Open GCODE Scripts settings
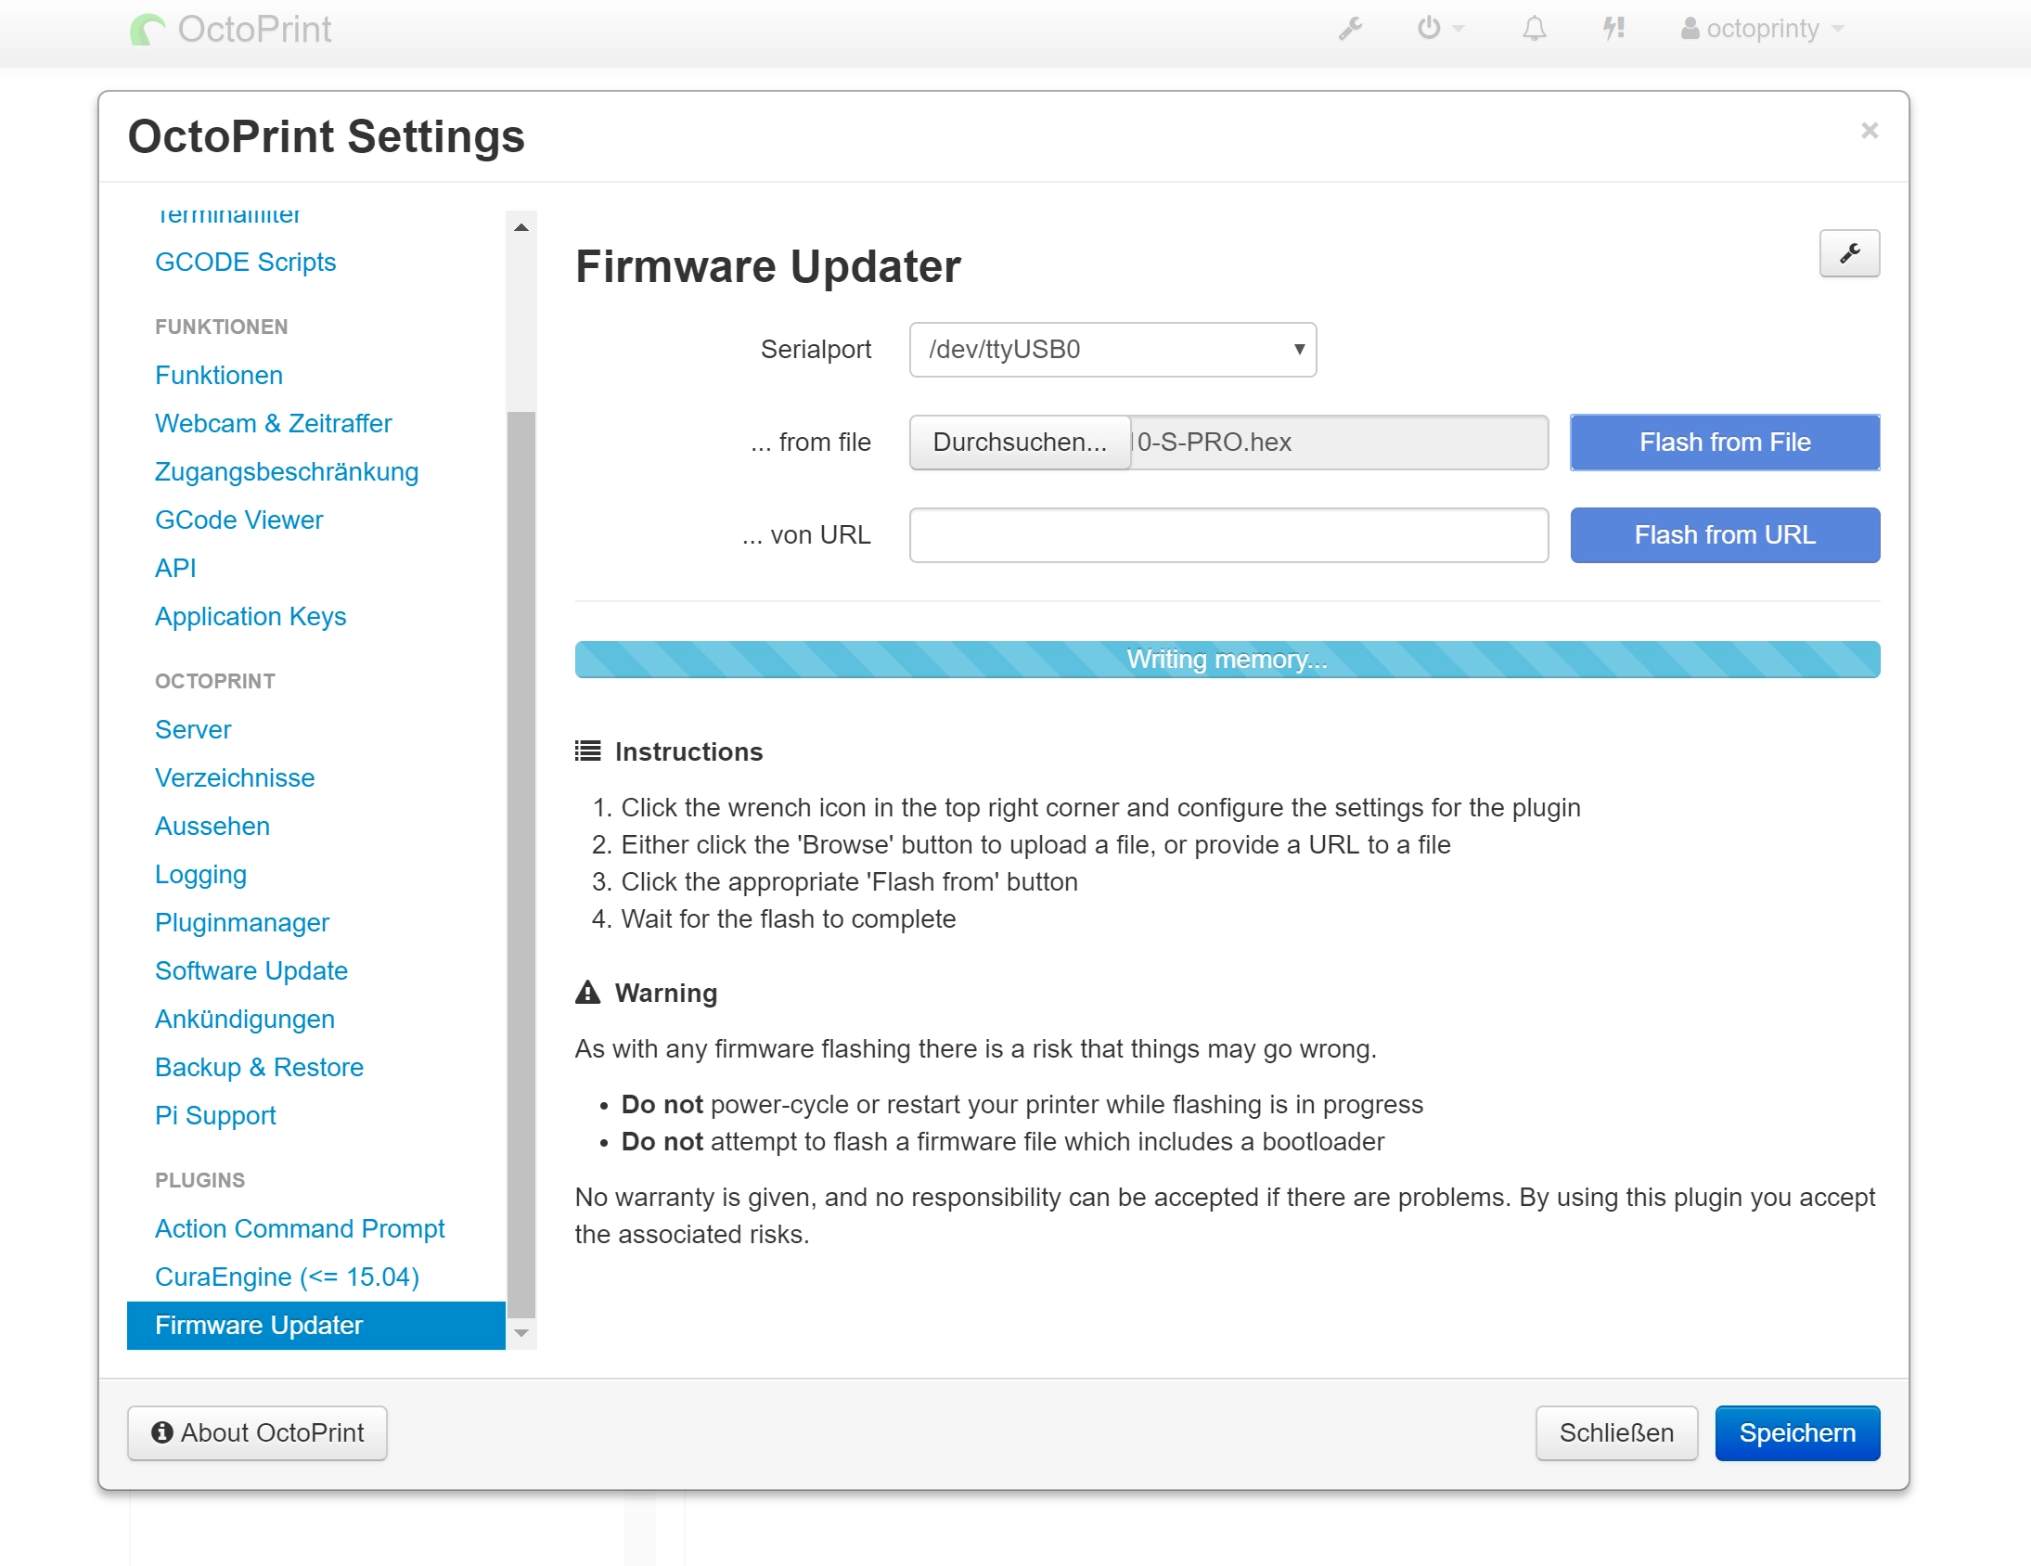The height and width of the screenshot is (1566, 2031). (246, 263)
